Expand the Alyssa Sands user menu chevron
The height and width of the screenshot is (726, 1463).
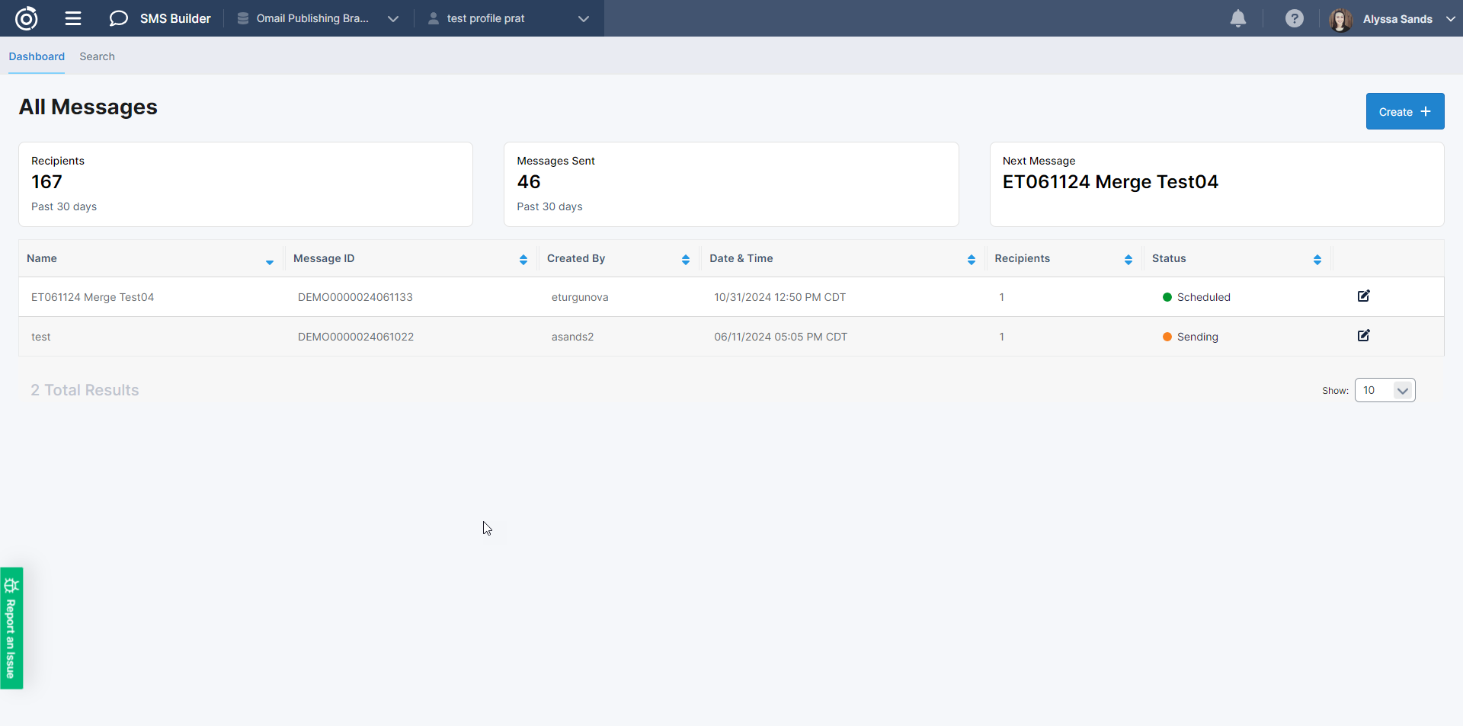click(x=1450, y=19)
